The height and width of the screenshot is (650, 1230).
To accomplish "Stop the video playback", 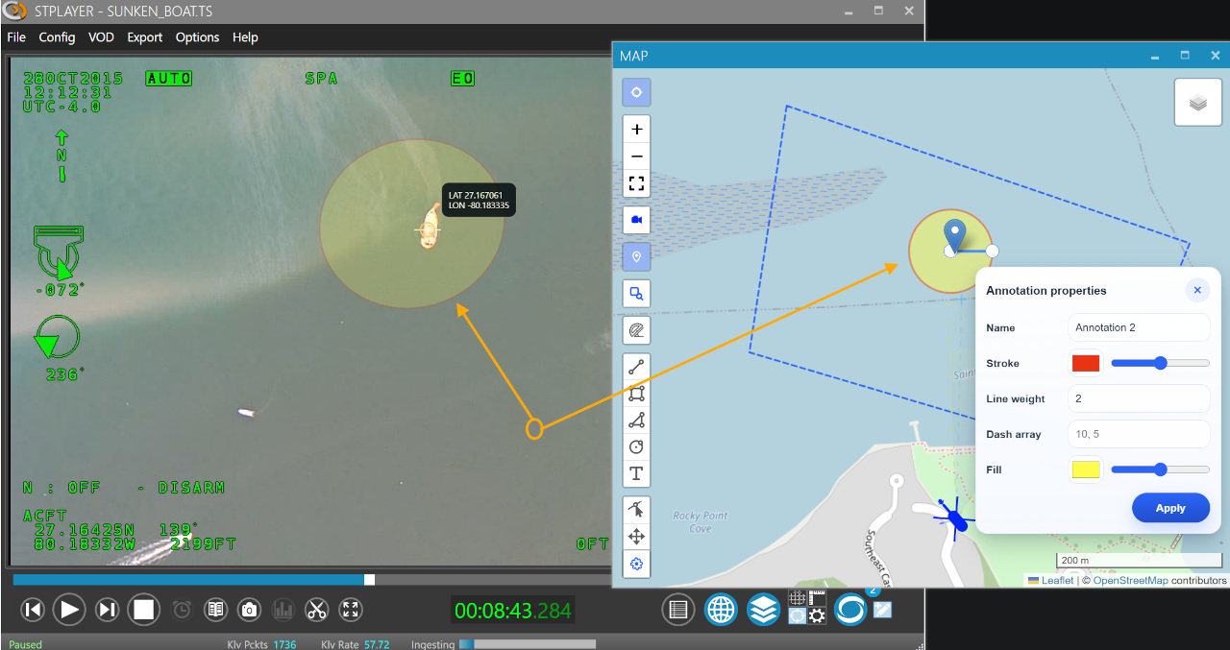I will click(144, 609).
